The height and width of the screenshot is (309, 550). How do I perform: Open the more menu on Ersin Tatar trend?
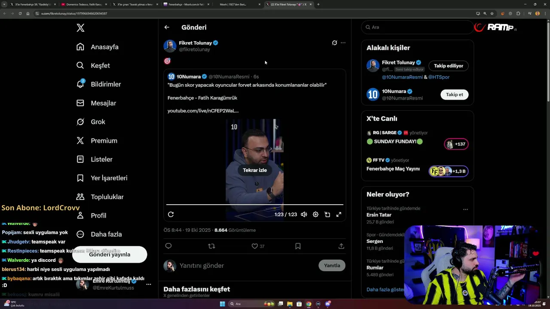[x=465, y=210]
